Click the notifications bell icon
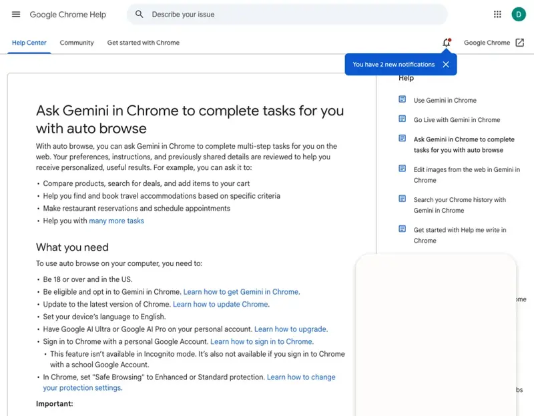The width and height of the screenshot is (534, 416). [447, 43]
